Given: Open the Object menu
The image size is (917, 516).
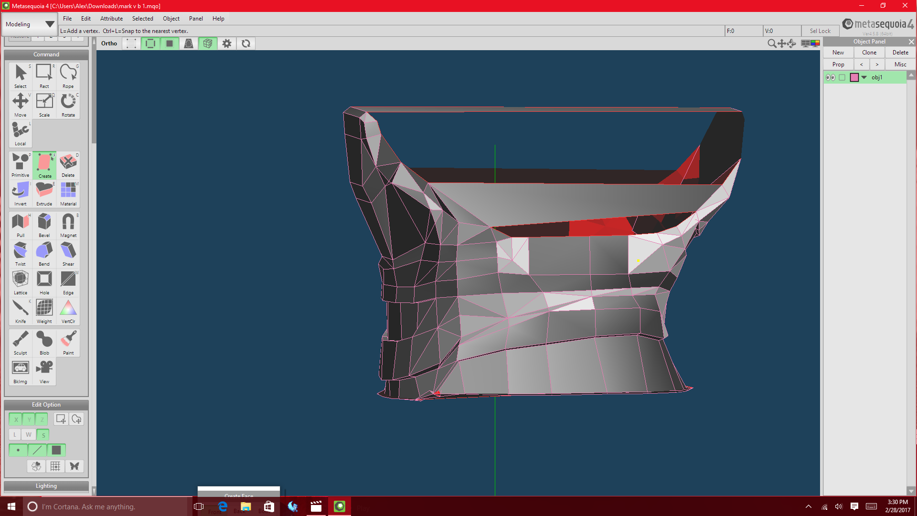Looking at the screenshot, I should point(171,19).
